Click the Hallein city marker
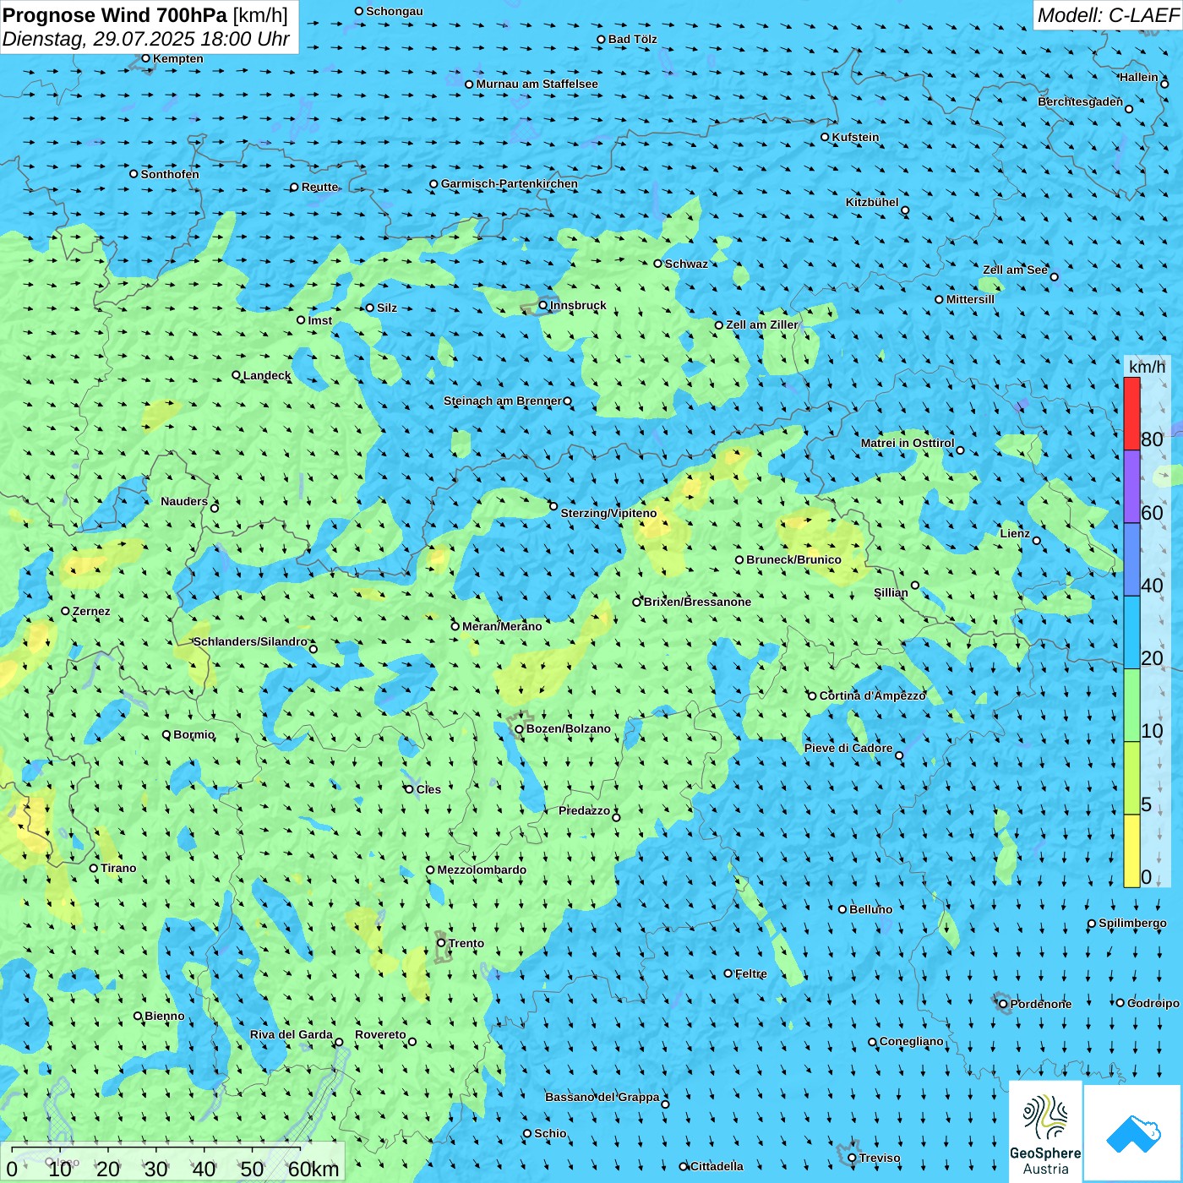 tap(1164, 84)
